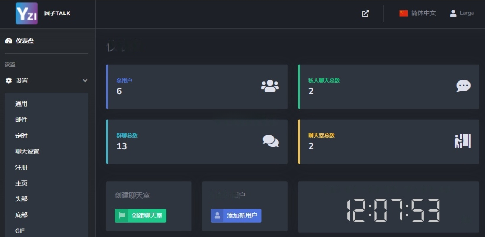Open GIF settings page
The width and height of the screenshot is (488, 237).
coord(20,231)
